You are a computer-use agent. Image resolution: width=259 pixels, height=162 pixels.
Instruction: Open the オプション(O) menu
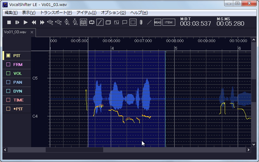coord(113,13)
